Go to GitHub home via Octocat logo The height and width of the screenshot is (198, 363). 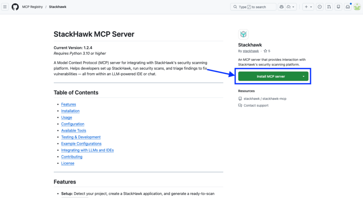15,7
